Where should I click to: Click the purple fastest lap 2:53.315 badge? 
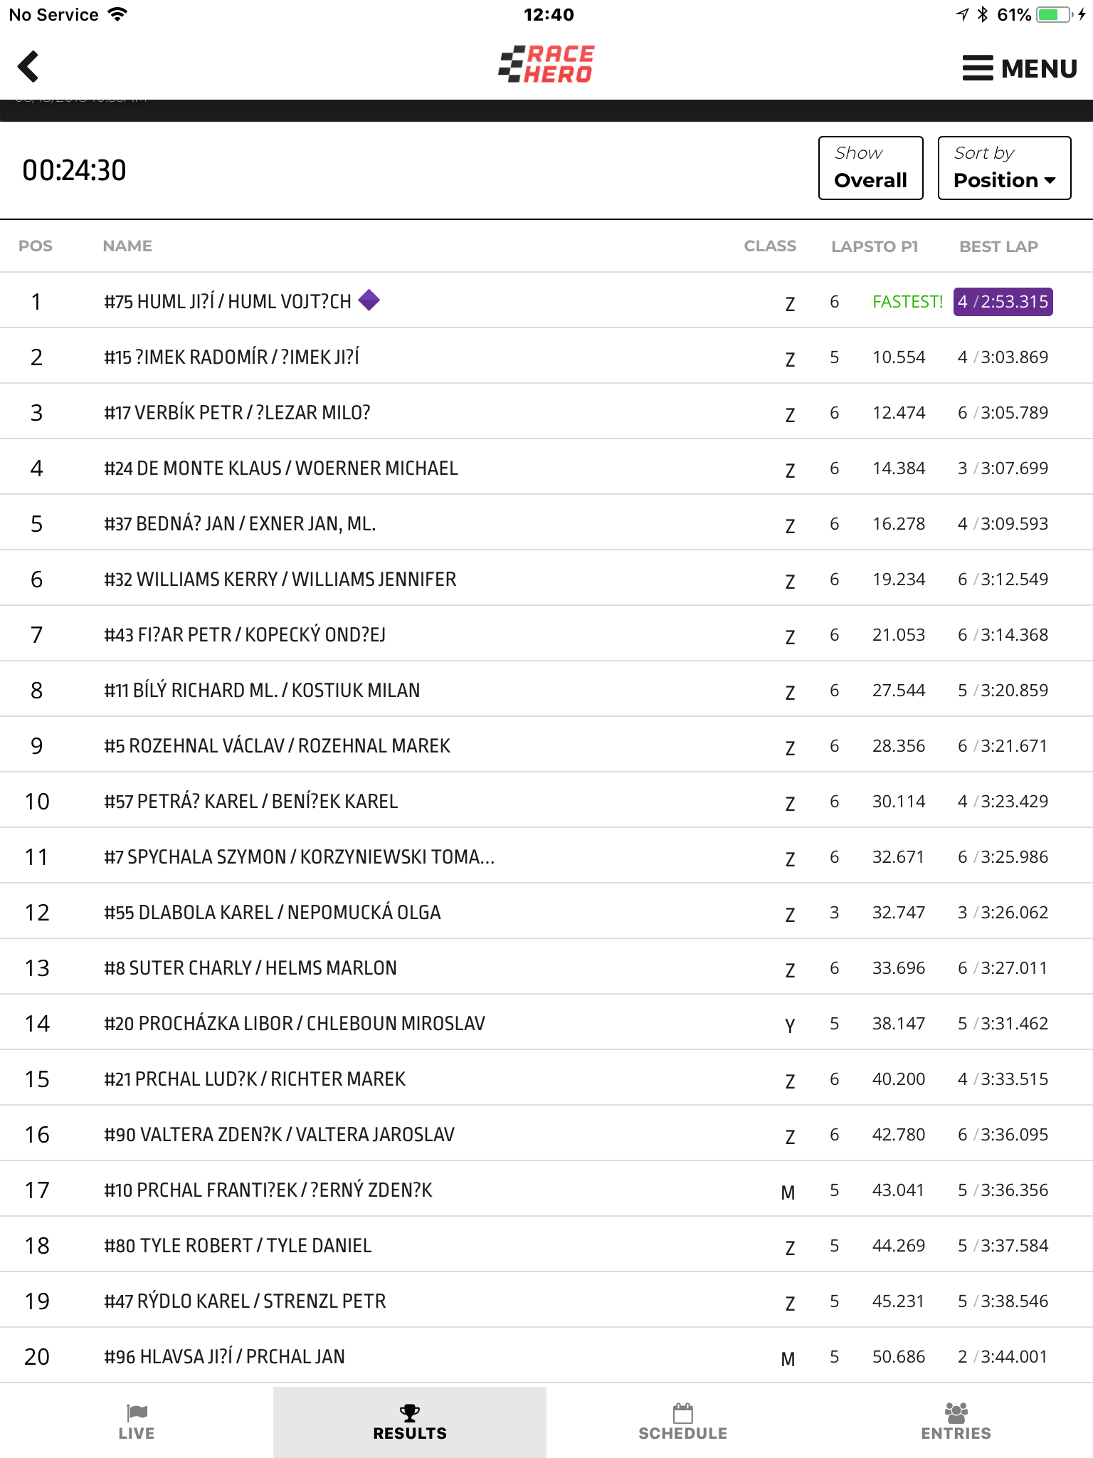[1003, 301]
